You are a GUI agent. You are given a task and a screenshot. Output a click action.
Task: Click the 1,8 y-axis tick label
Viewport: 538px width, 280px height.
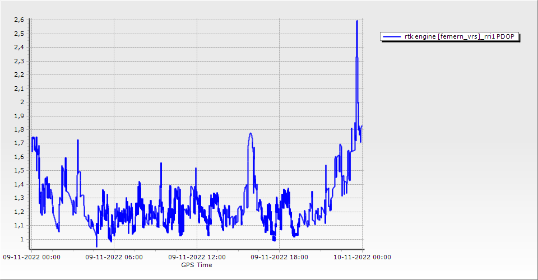18,129
